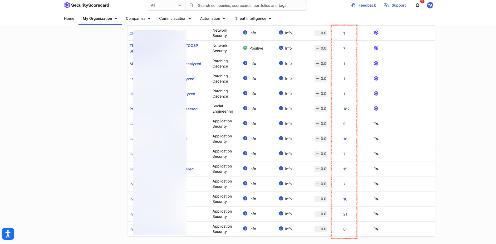Viewport: 496px width, 244px height.
Task: Click the bird source icon in the last row
Action: [x=376, y=229]
